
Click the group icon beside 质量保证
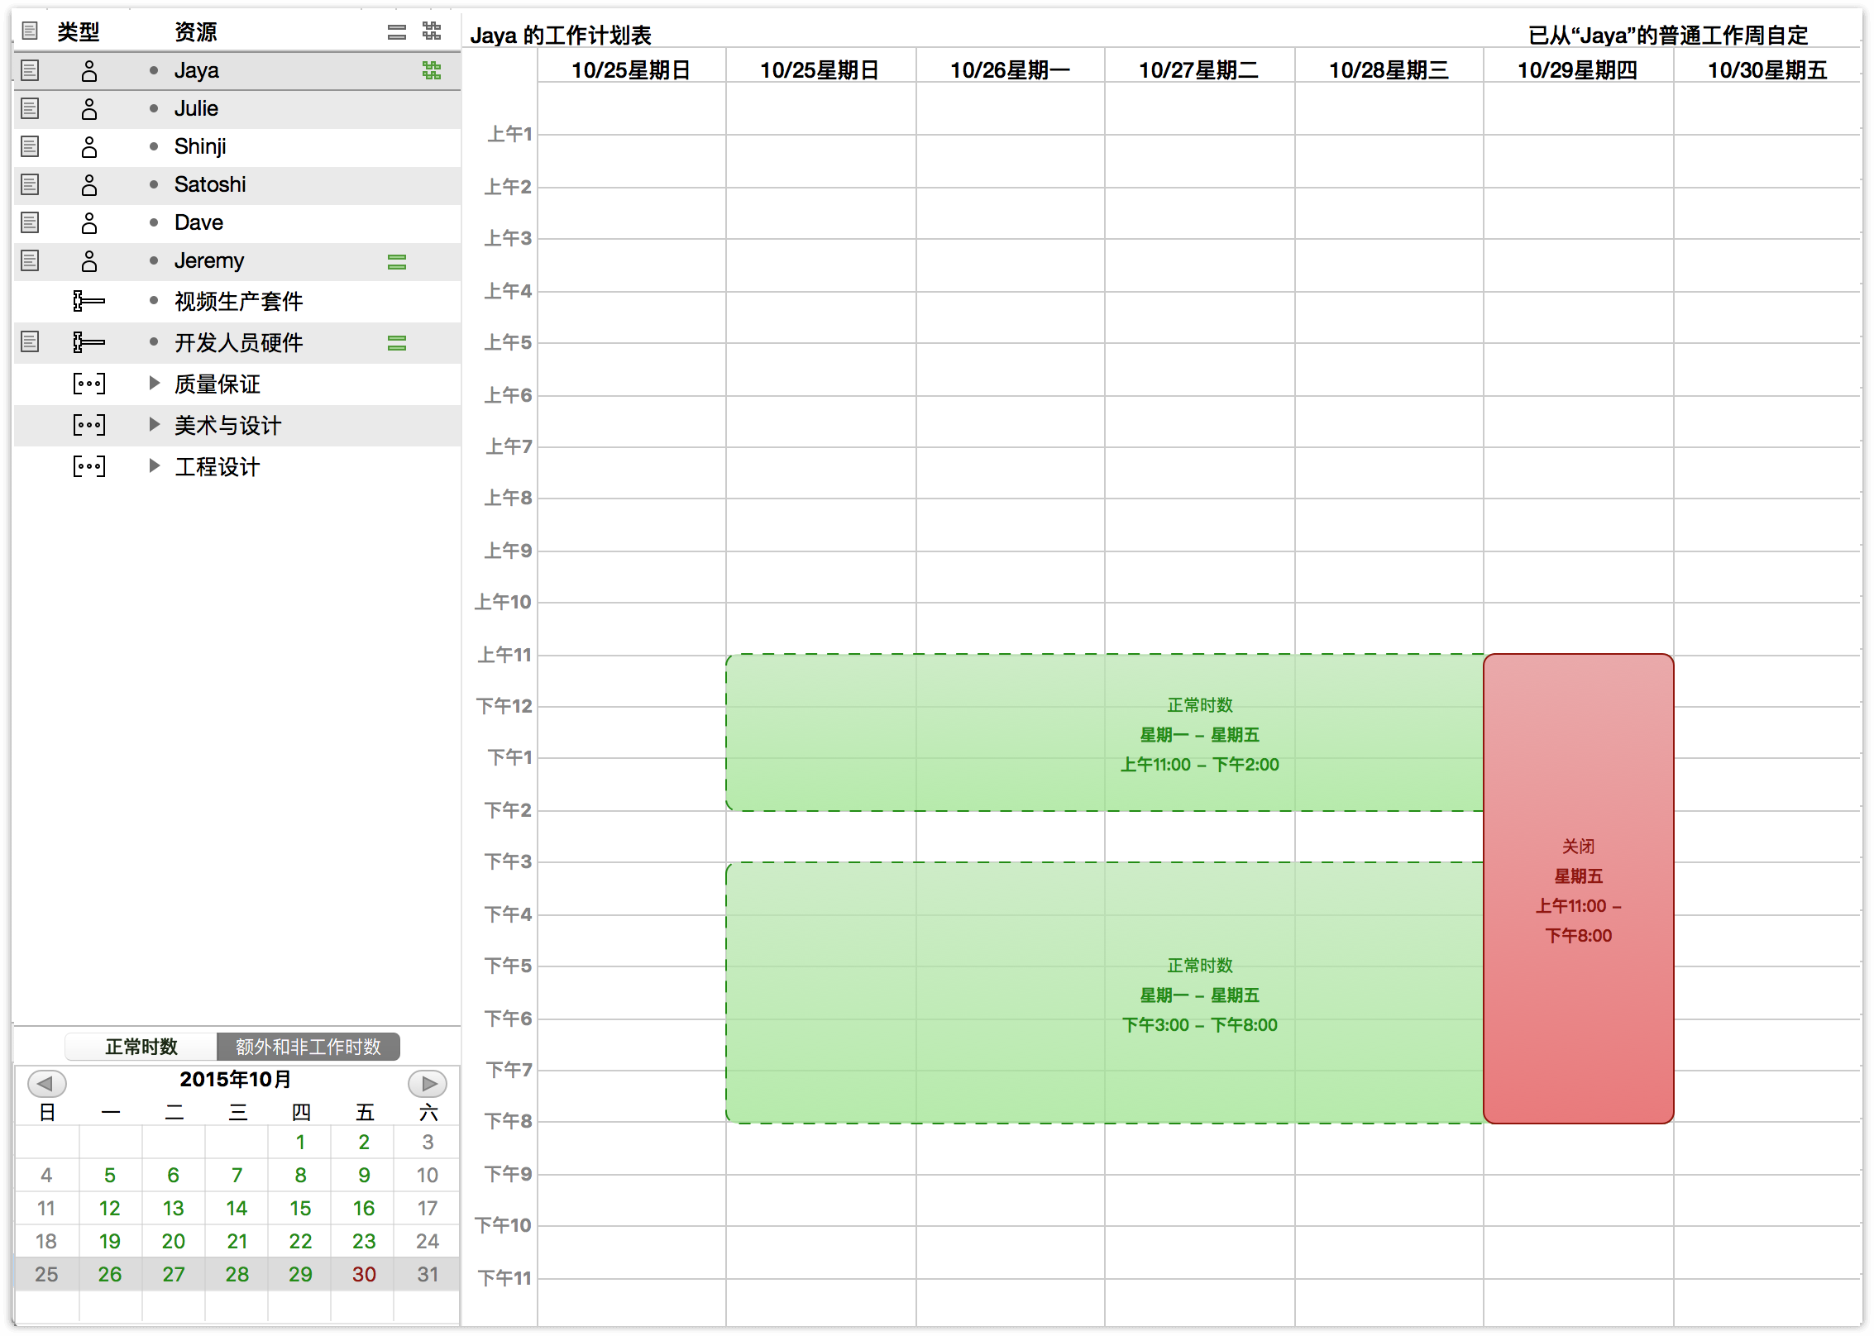point(88,384)
